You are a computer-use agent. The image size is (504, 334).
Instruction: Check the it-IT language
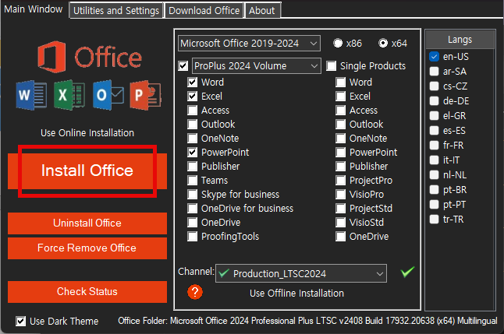[x=435, y=160]
